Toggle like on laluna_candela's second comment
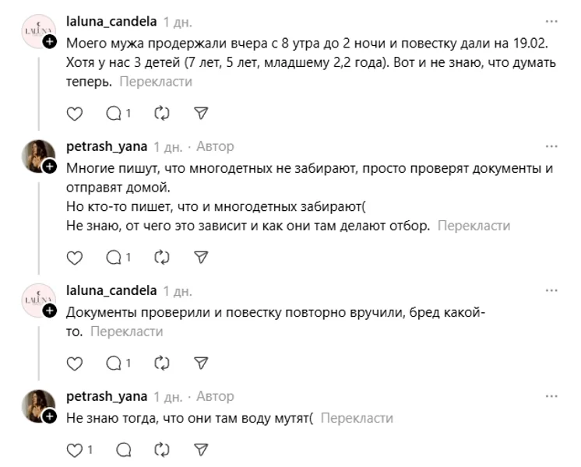This screenshot has height=467, width=581. (x=74, y=363)
